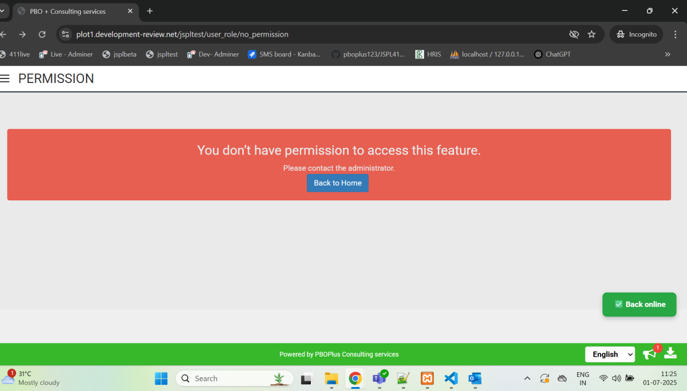Click the Back to Home button
Viewport: 687px width, 391px height.
point(338,183)
